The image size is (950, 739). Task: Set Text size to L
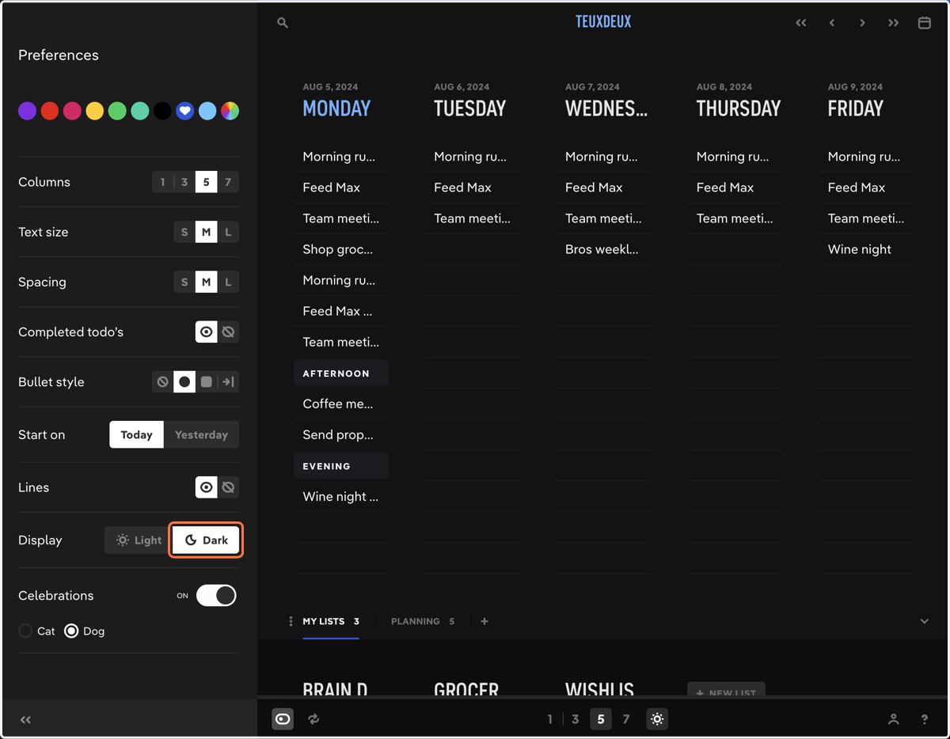[228, 232]
